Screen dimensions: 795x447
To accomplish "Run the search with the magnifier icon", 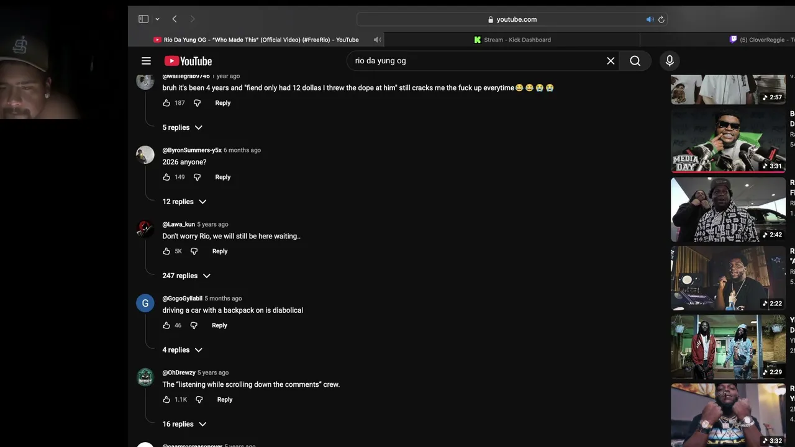I will [635, 61].
